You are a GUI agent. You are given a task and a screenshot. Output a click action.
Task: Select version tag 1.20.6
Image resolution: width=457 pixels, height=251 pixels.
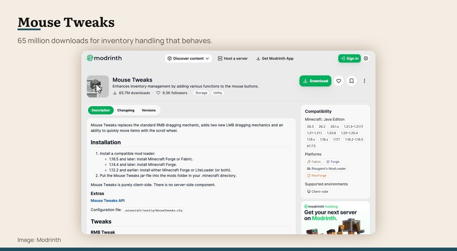331,133
